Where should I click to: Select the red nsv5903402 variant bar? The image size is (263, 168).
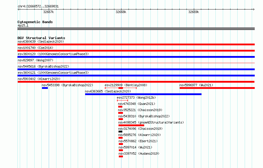(136, 82)
